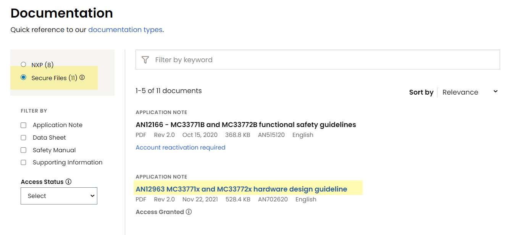513x235 pixels.
Task: Open the Sort by Relevance dropdown
Action: tap(469, 92)
